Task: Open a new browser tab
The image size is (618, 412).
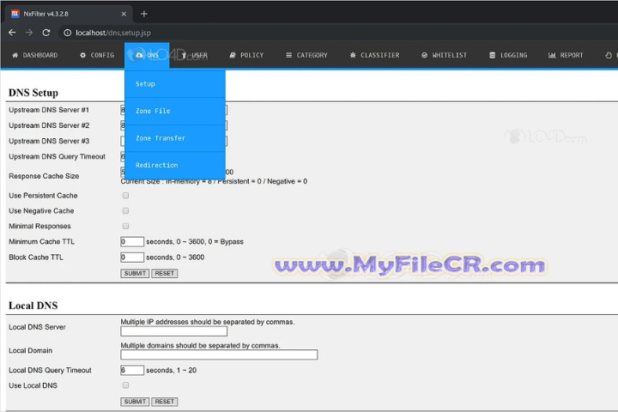Action: (144, 14)
